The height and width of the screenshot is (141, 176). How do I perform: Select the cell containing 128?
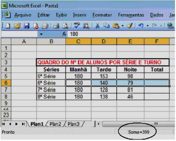pyautogui.click(x=104, y=90)
